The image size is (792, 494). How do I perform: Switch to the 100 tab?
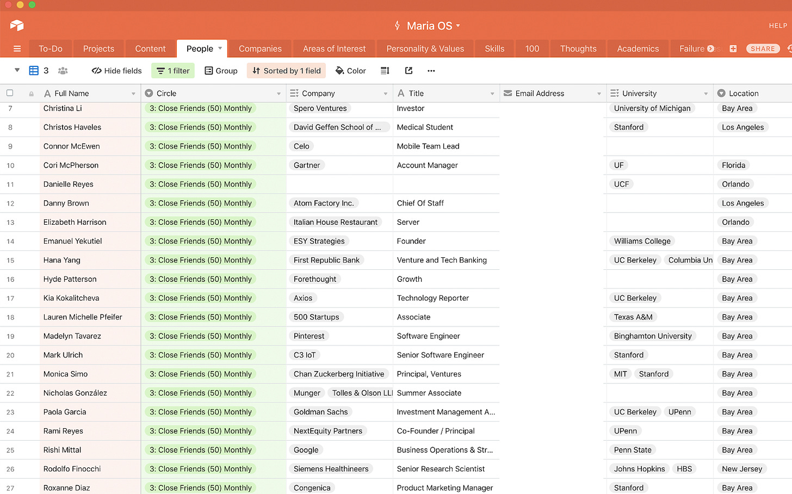[532, 48]
